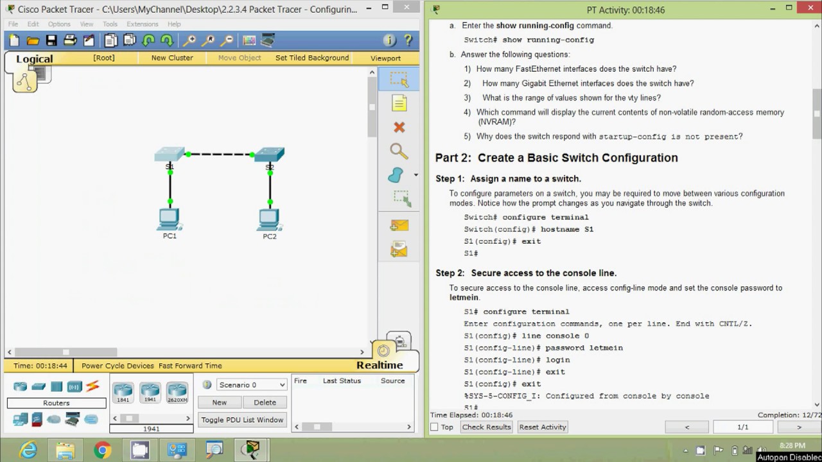Click the Zoom In toolbar icon
Viewport: 822px width, 462px height.
189,40
